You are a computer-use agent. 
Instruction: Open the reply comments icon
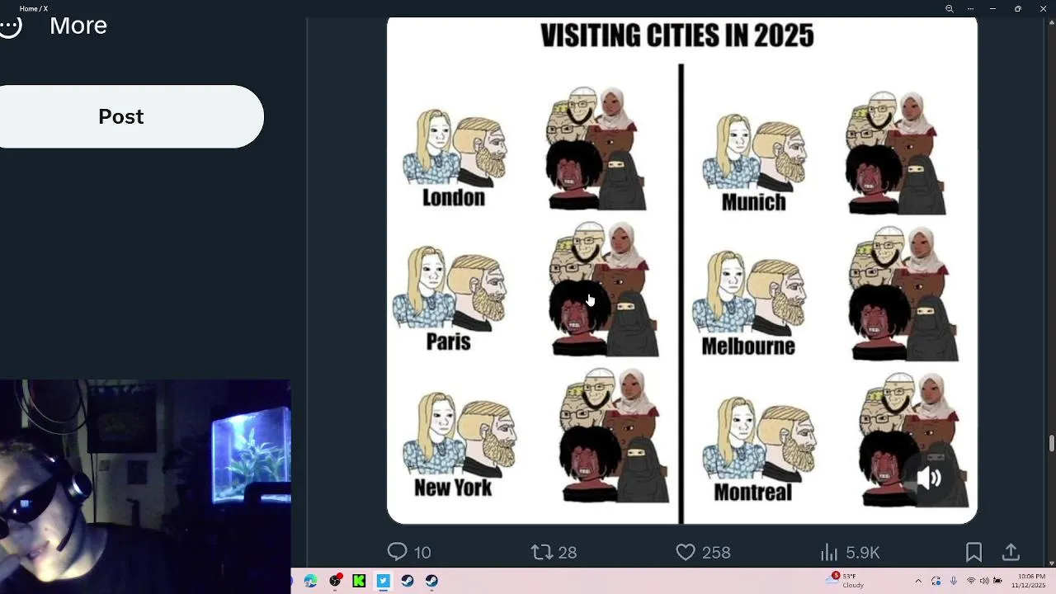398,552
